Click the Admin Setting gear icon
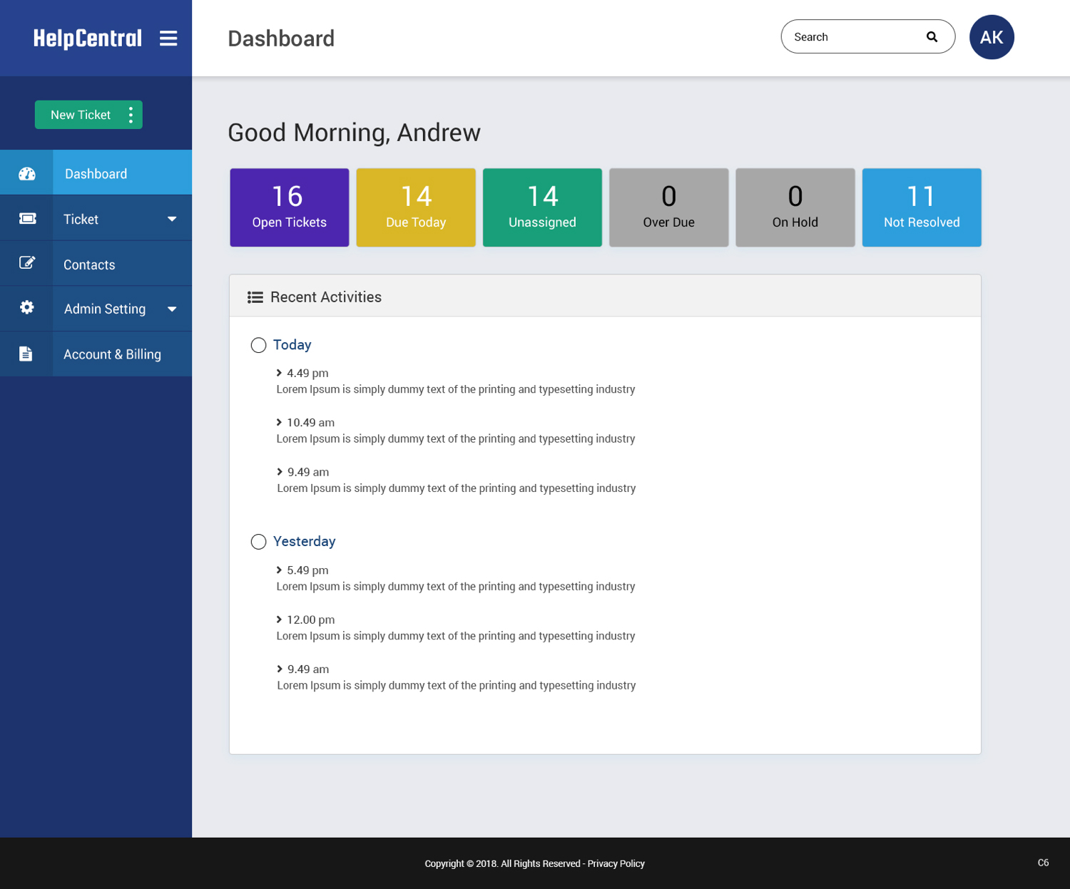 27,308
